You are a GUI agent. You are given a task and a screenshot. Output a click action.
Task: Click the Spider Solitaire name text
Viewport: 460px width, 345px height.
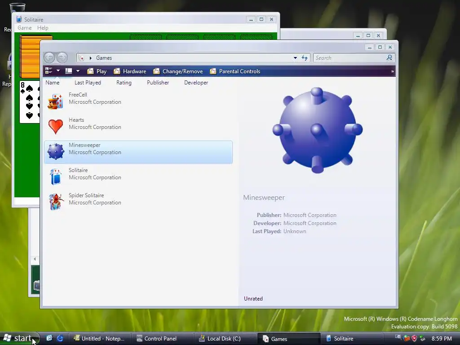(x=86, y=195)
